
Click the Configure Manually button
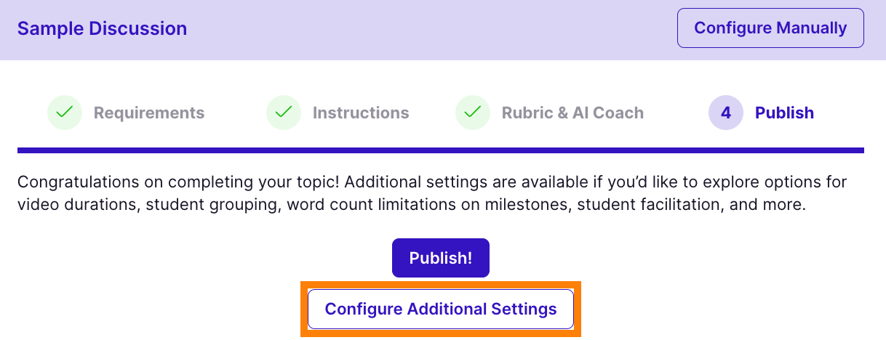(x=770, y=28)
